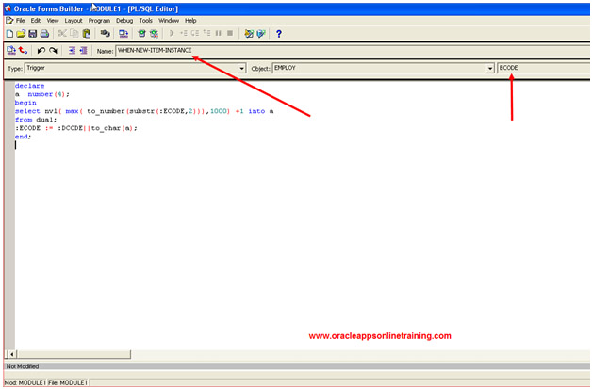Click the Compile PL/SQL icon

pyautogui.click(x=9, y=51)
